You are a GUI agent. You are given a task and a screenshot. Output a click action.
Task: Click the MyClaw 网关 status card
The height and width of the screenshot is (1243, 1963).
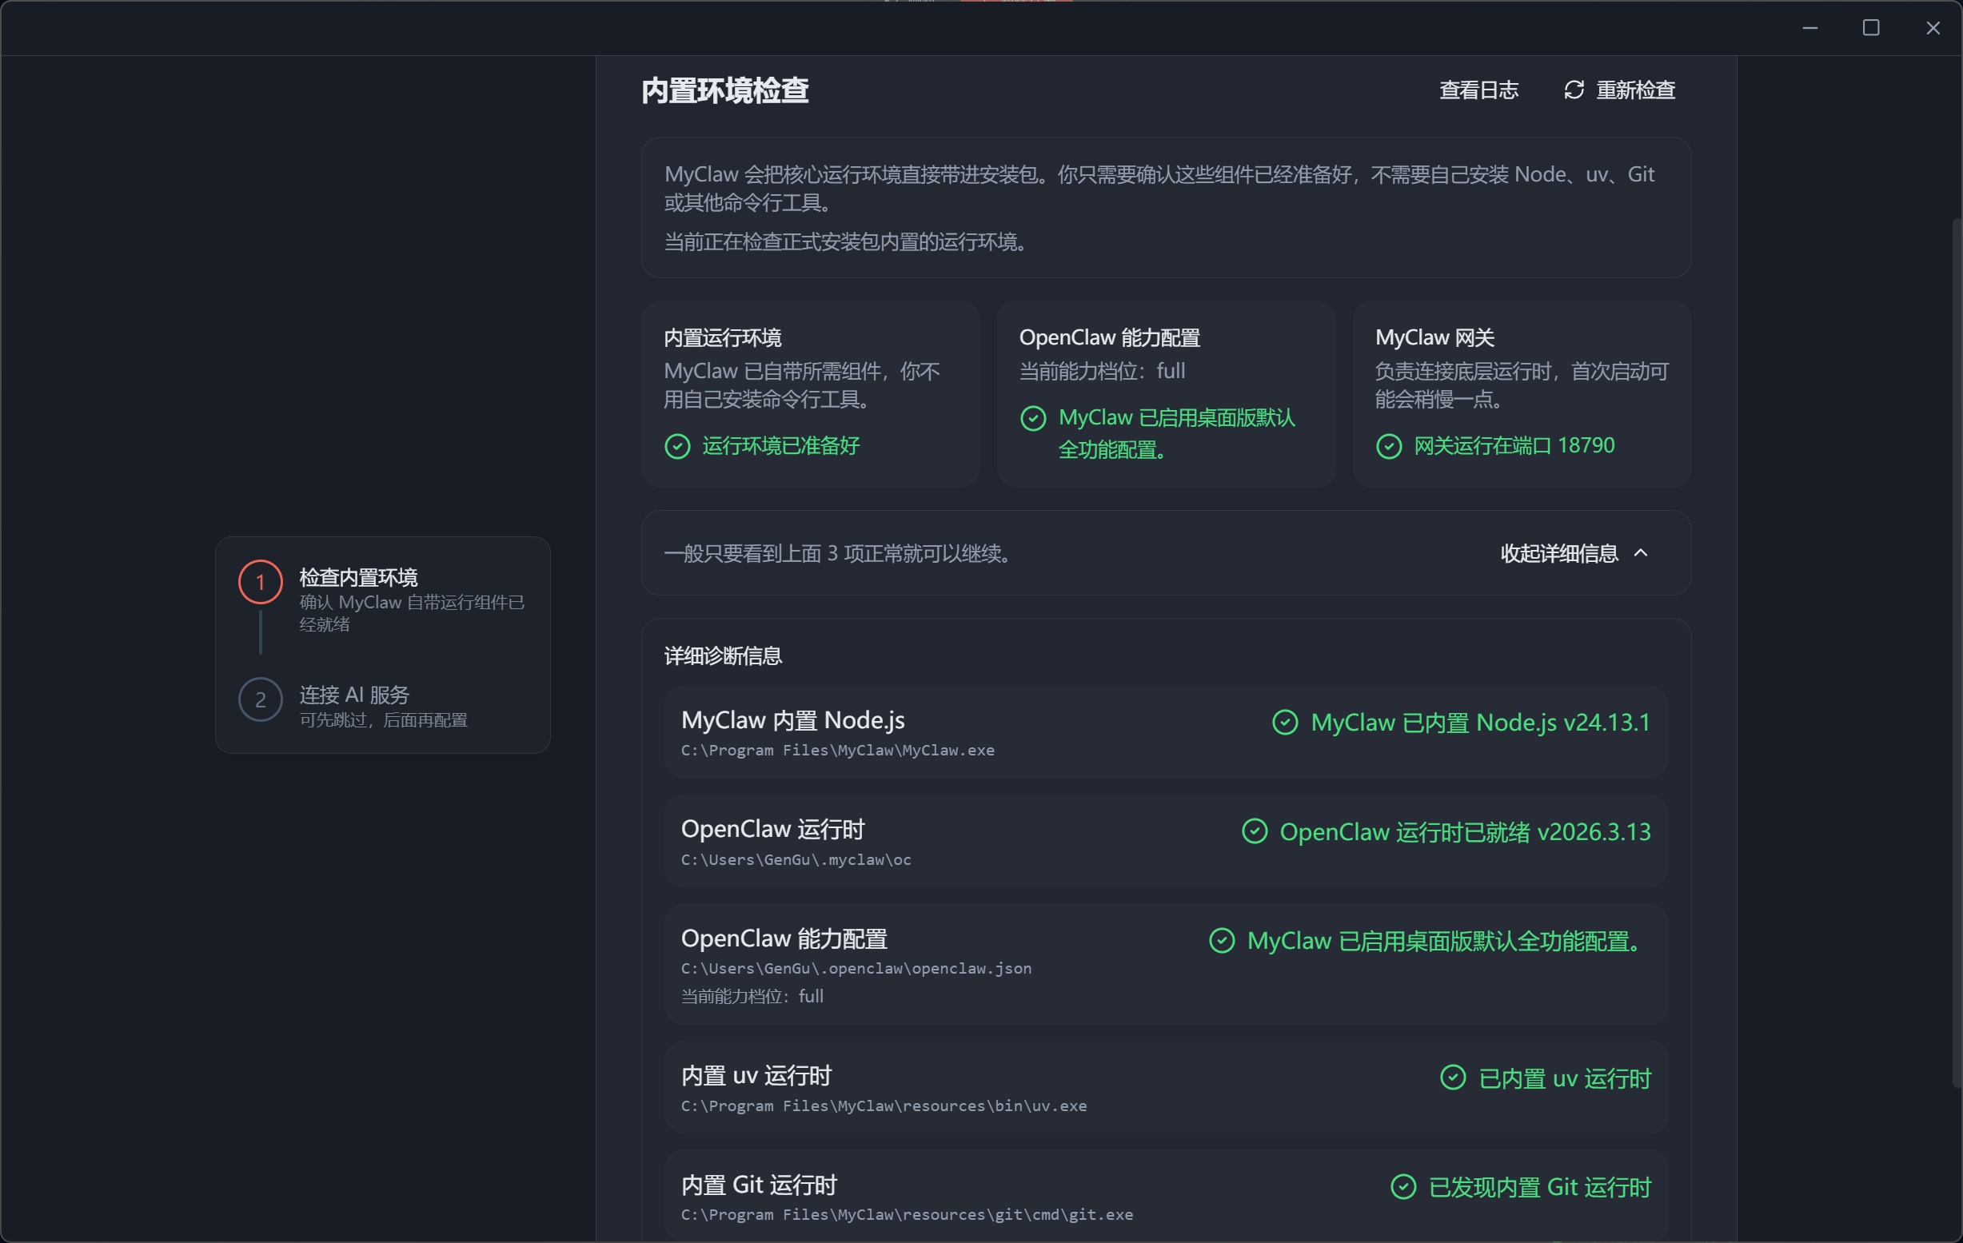[1521, 394]
